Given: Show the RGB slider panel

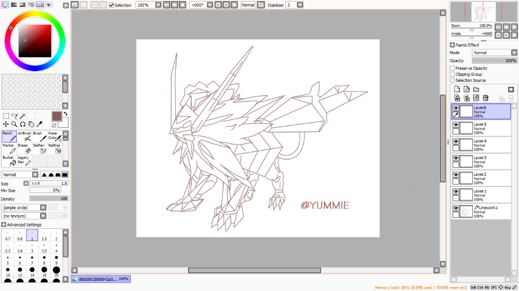Looking at the screenshot, I should point(14,5).
